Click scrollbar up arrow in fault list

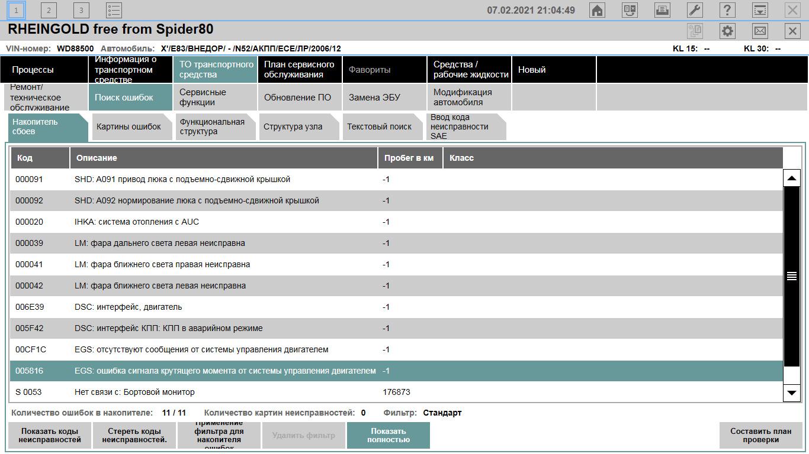click(792, 178)
